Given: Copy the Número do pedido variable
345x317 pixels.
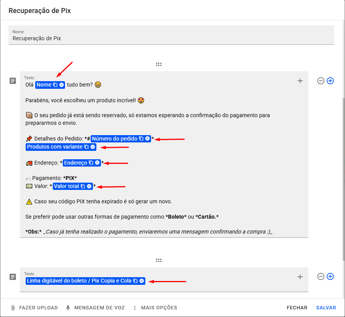Looking at the screenshot, I should click(x=141, y=139).
